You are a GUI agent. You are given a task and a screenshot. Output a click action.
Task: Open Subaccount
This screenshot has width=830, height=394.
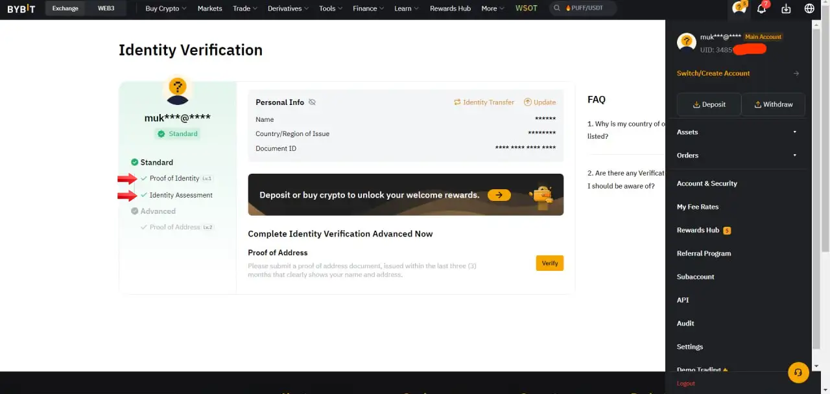695,277
